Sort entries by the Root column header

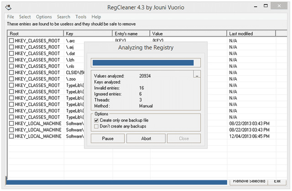(x=36, y=34)
